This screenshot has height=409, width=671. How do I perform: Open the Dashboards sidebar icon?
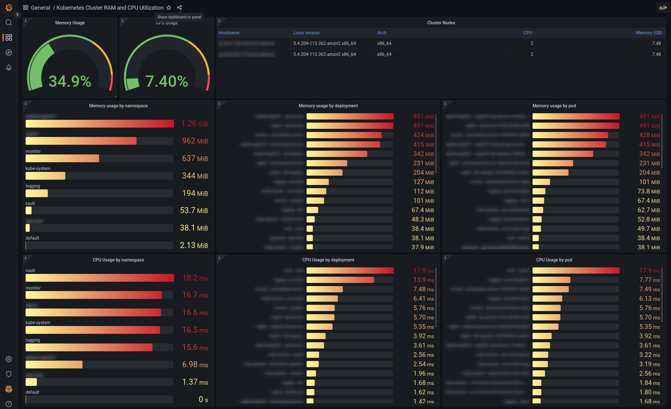pos(9,37)
